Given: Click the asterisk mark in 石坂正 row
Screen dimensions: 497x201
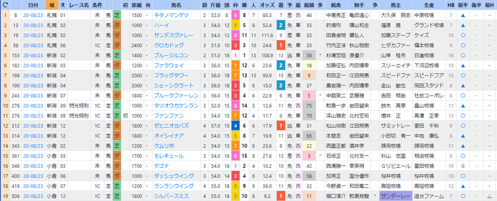Looking at the screenshot, I should click(320, 156).
